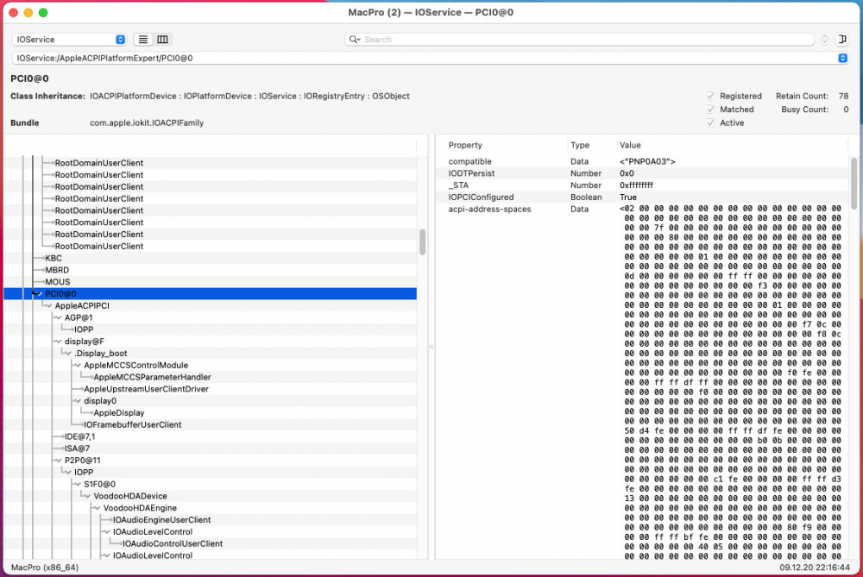Select the KBC tree entry
This screenshot has width=863, height=577.
pyautogui.click(x=54, y=258)
